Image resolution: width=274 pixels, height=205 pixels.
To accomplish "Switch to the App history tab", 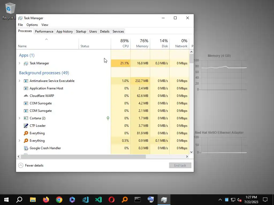I will pyautogui.click(x=64, y=31).
